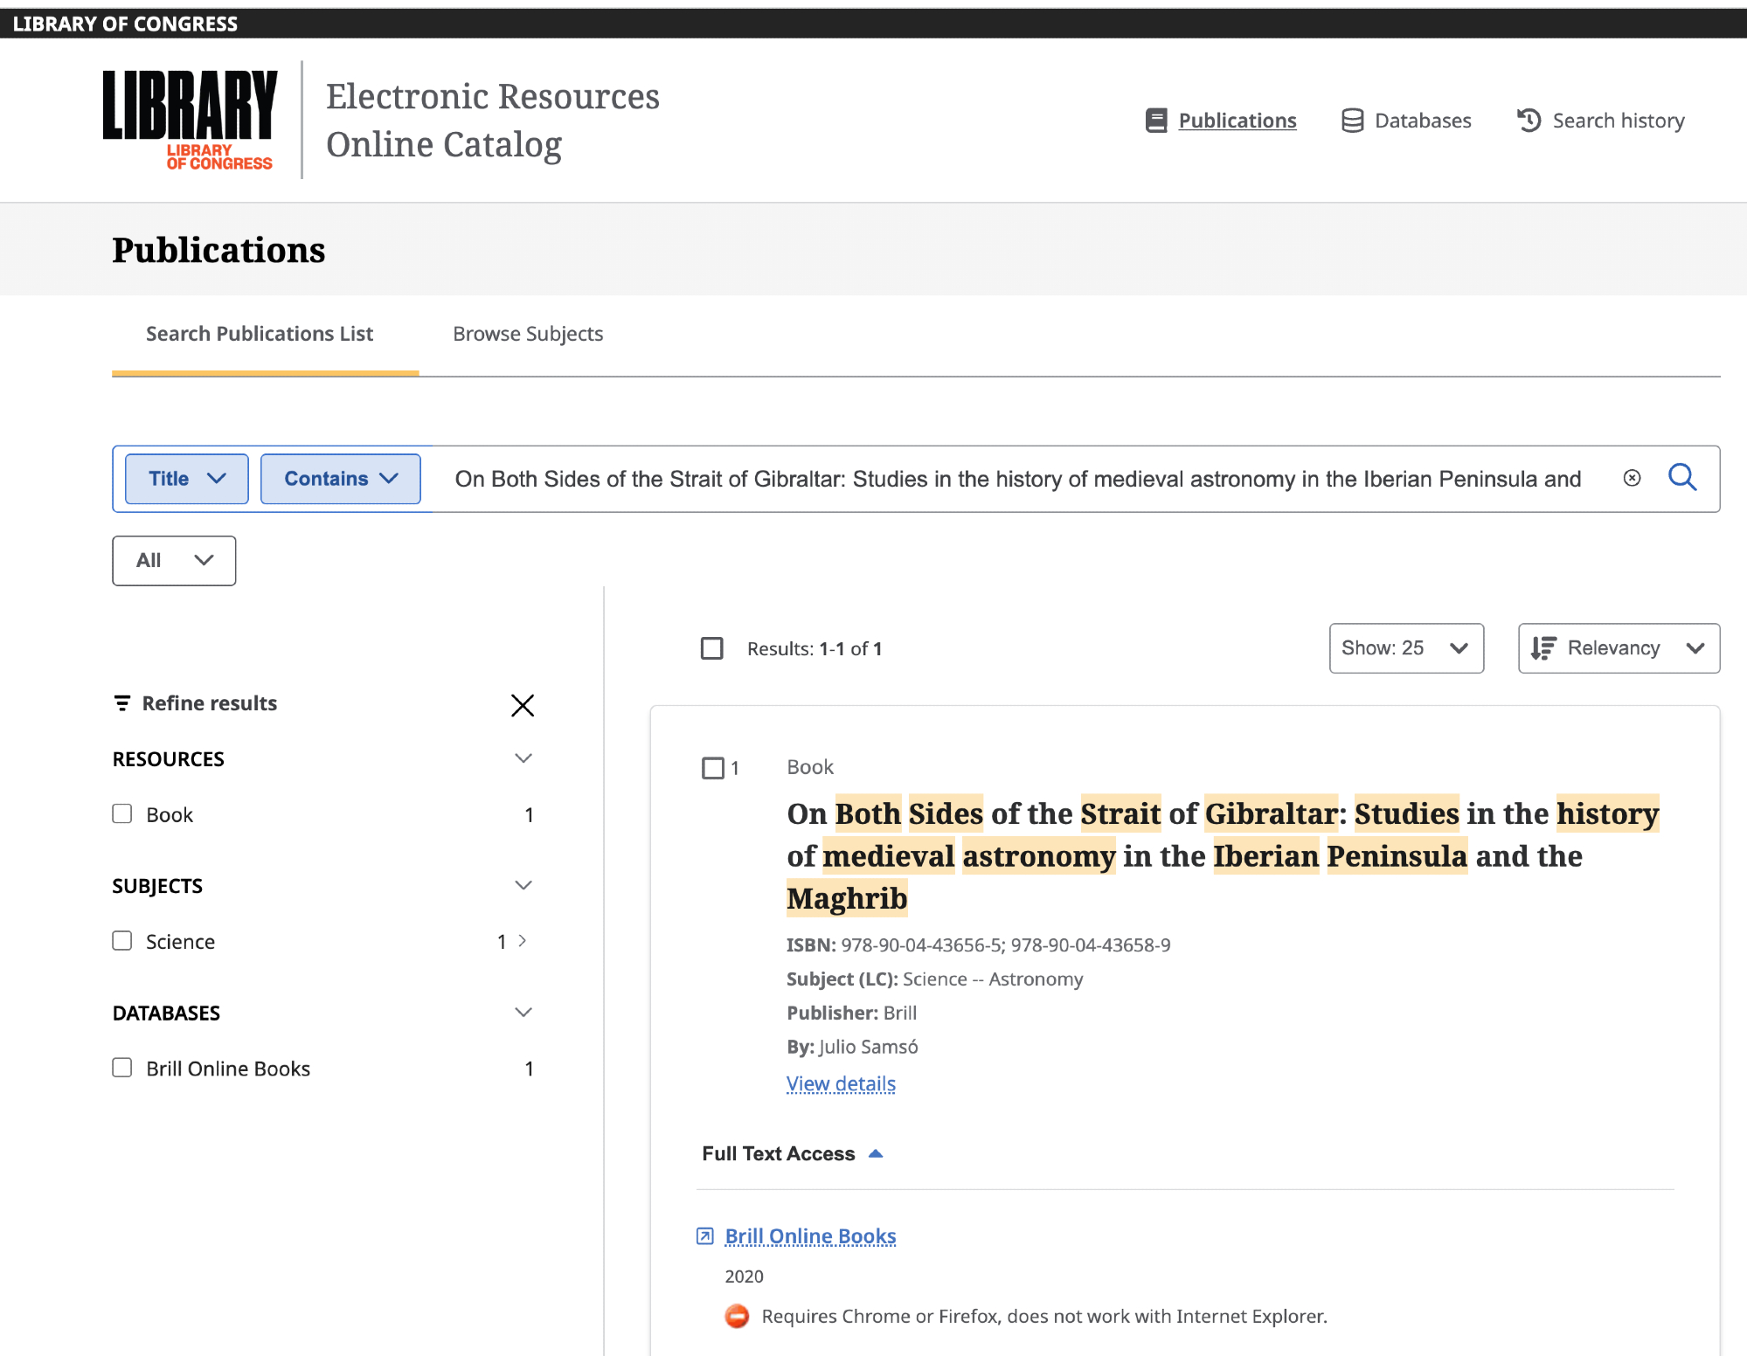Click the external link icon beside Brill
Screen dimensions: 1747x1356
click(704, 1236)
